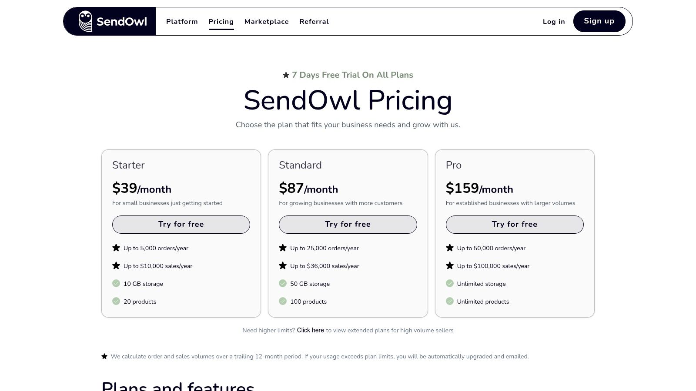This screenshot has width=696, height=391.
Task: Open extended plans via the 'Click here' link
Action: [x=310, y=330]
